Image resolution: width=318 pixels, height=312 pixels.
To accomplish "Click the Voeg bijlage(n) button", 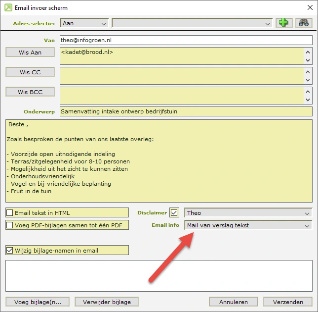I will pyautogui.click(x=38, y=302).
